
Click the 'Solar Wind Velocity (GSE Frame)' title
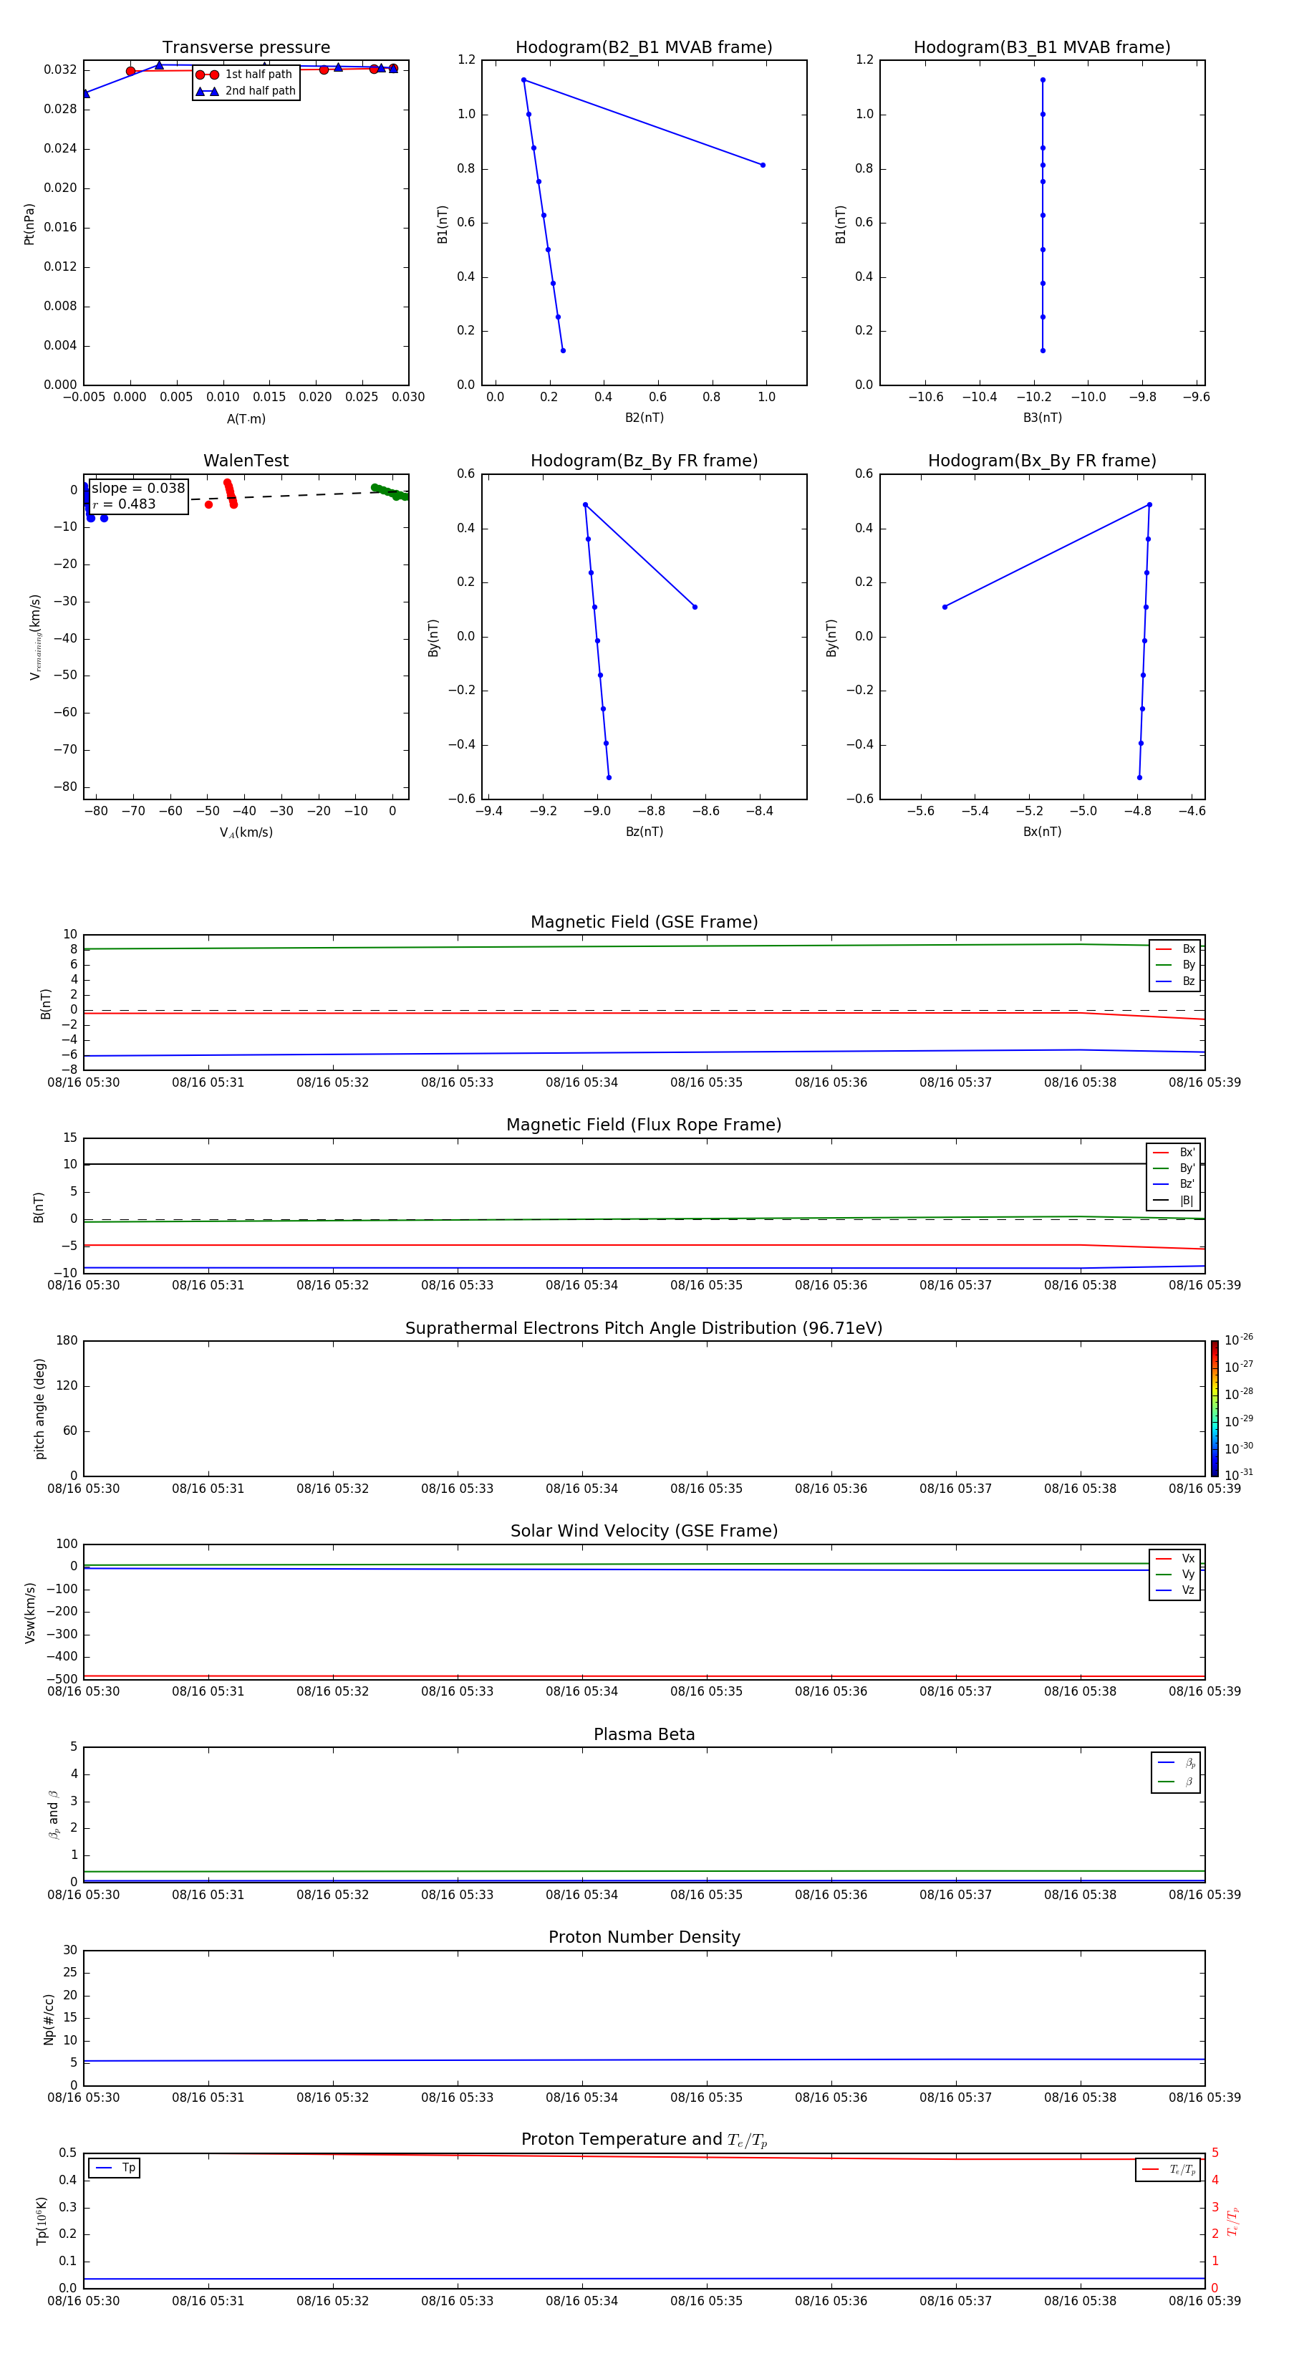tap(644, 1532)
